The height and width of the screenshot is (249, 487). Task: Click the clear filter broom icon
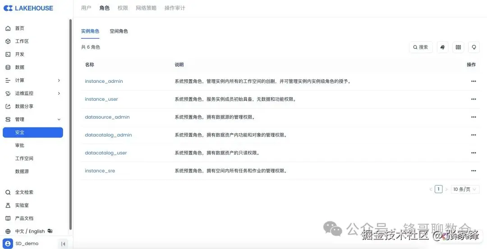pyautogui.click(x=443, y=47)
